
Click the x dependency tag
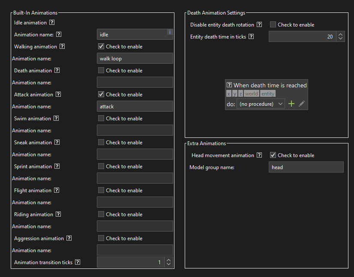tap(229, 94)
